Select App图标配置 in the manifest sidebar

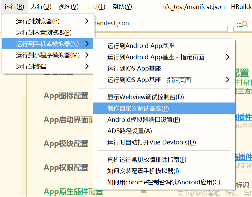tap(66, 96)
